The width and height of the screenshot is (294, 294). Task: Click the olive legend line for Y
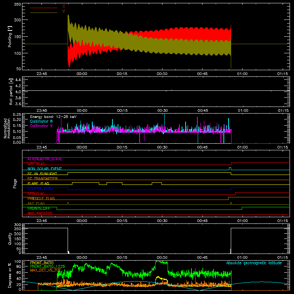coord(44,12)
